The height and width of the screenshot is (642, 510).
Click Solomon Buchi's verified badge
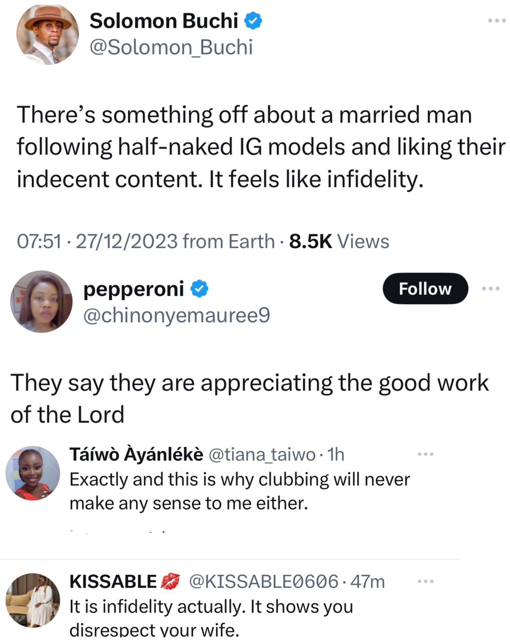[253, 22]
